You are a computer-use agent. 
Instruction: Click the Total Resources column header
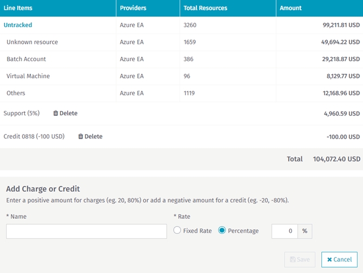coord(206,8)
